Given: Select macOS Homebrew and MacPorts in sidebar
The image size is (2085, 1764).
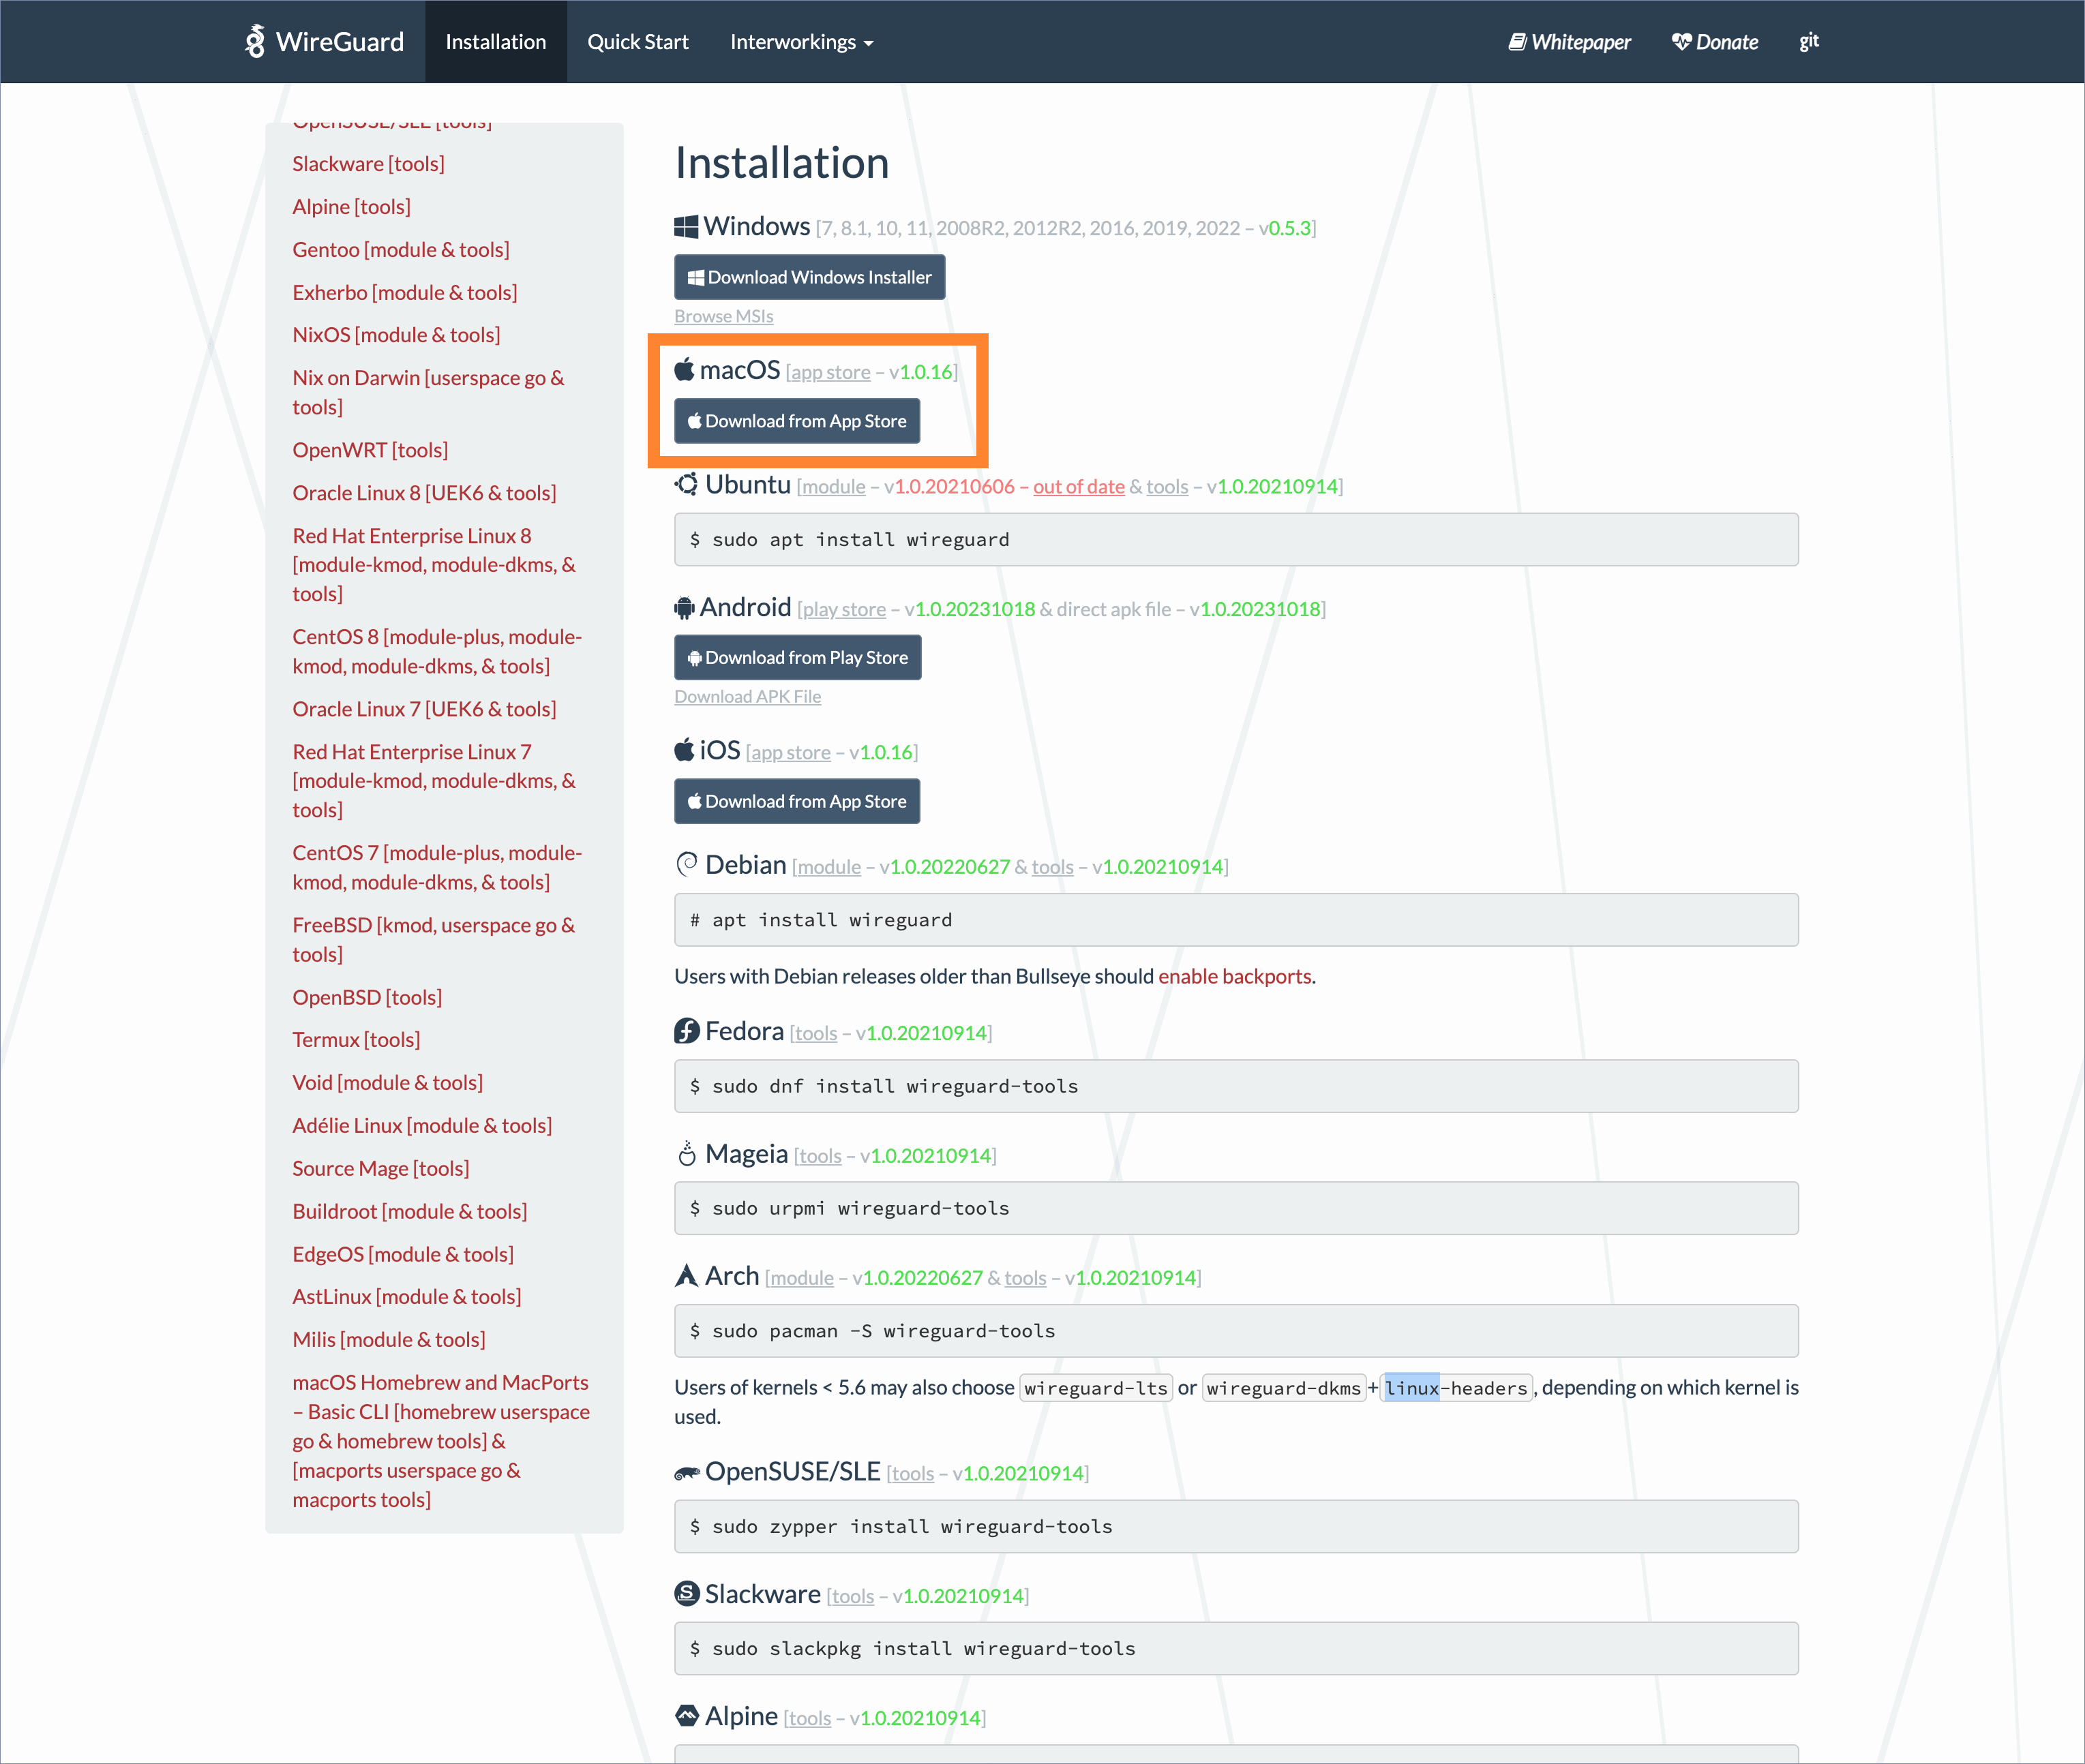Looking at the screenshot, I should point(441,1441).
